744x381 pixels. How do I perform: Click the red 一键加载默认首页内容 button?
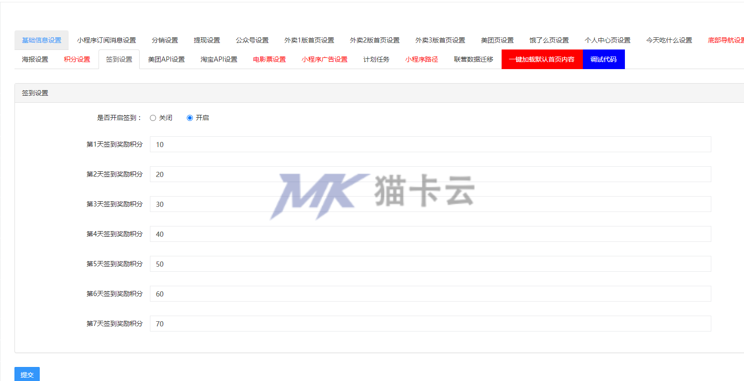pyautogui.click(x=542, y=59)
